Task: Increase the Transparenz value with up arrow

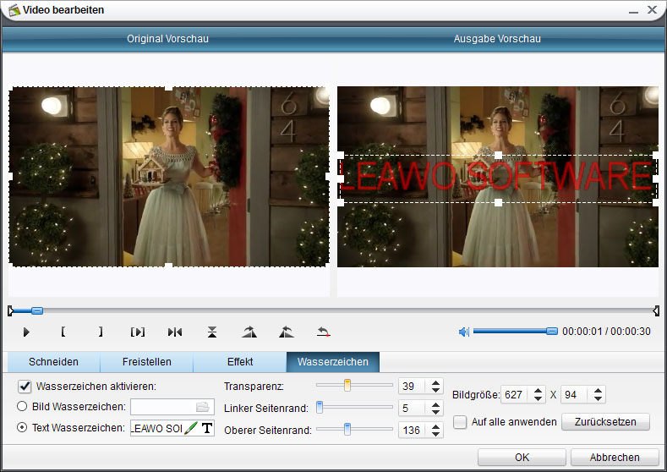Action: (435, 382)
